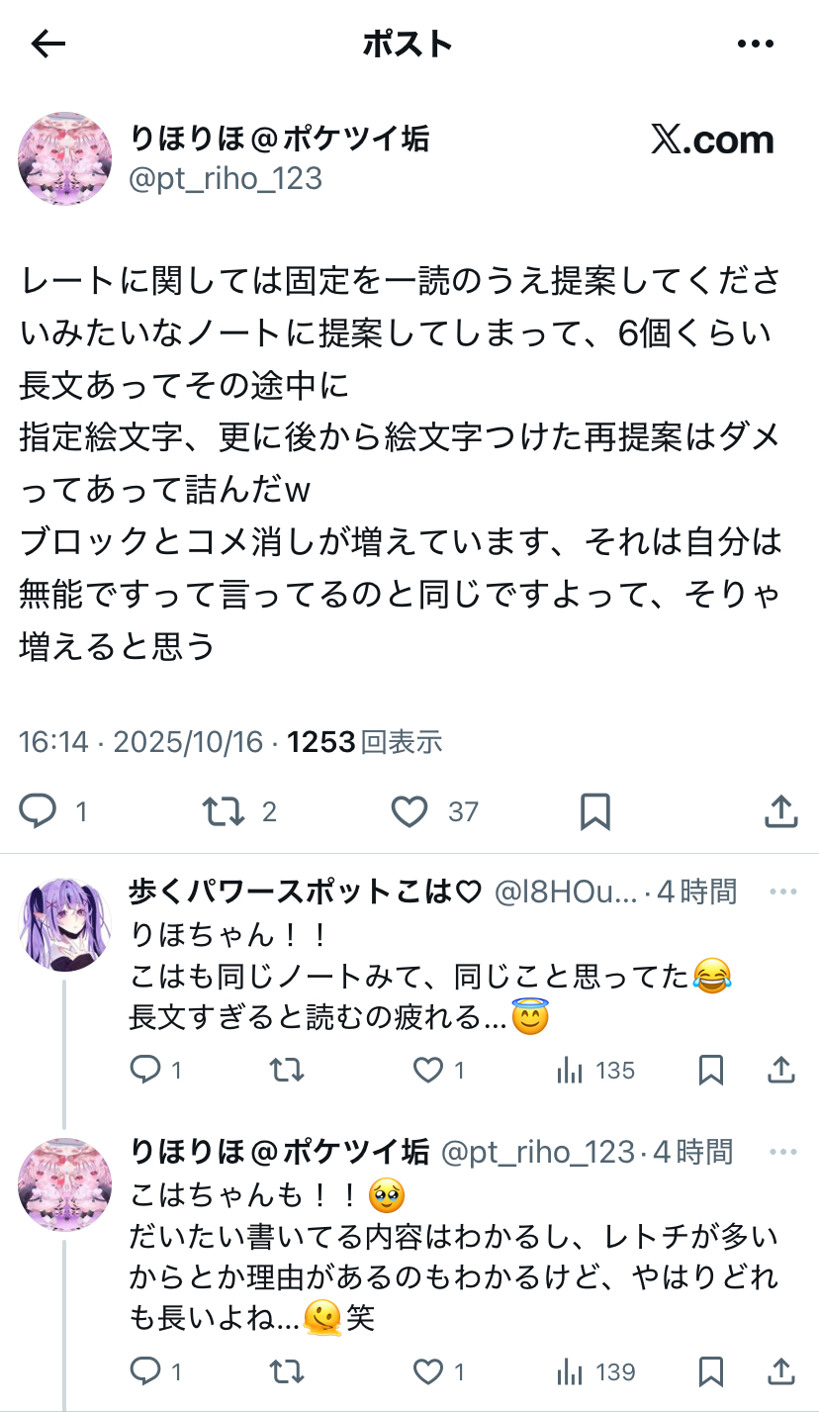
Task: Like the main post with 37 likes
Action: 409,812
